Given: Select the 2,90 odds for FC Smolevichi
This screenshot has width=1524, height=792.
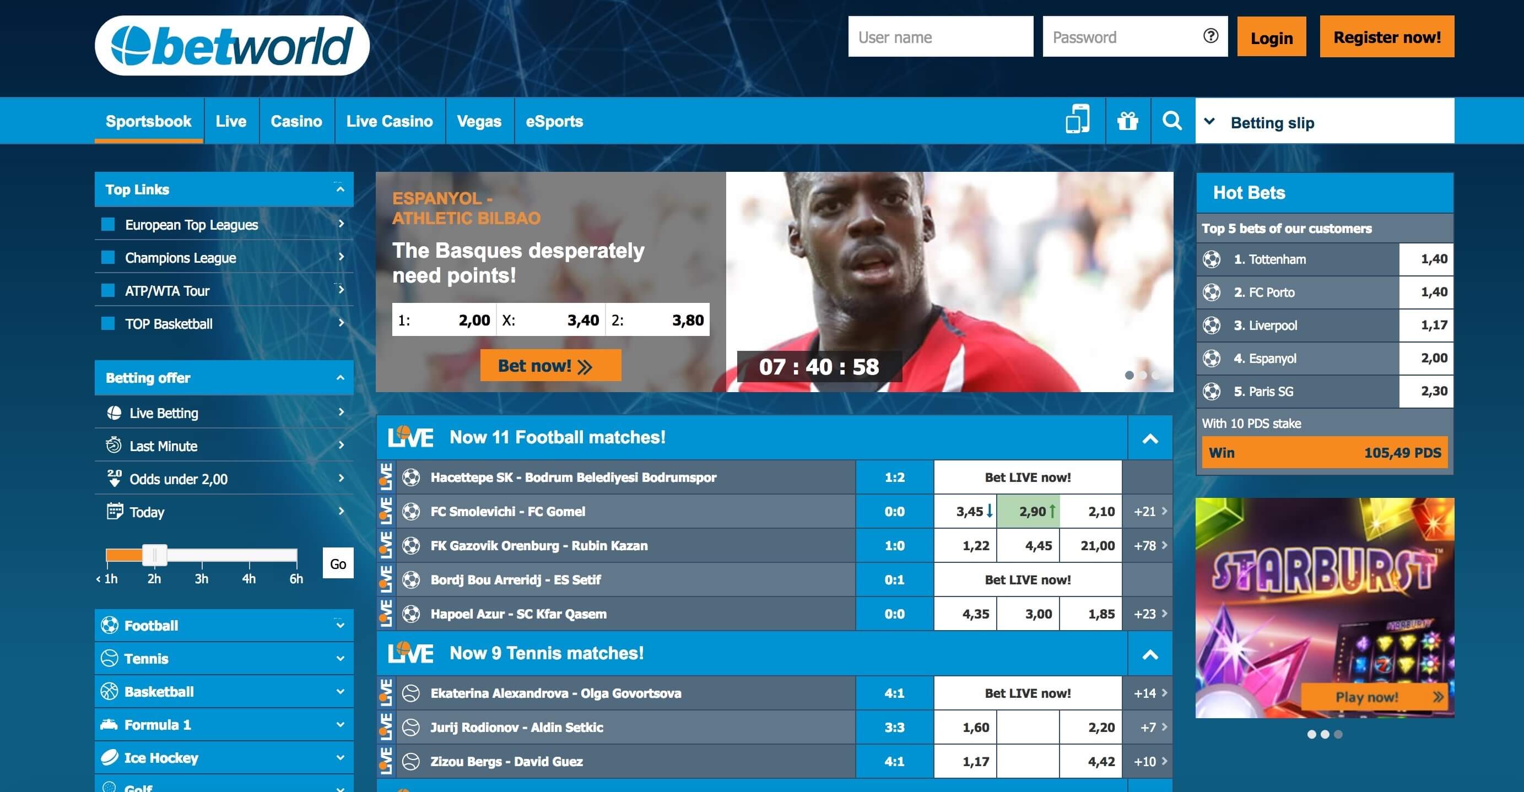Looking at the screenshot, I should pos(1028,512).
